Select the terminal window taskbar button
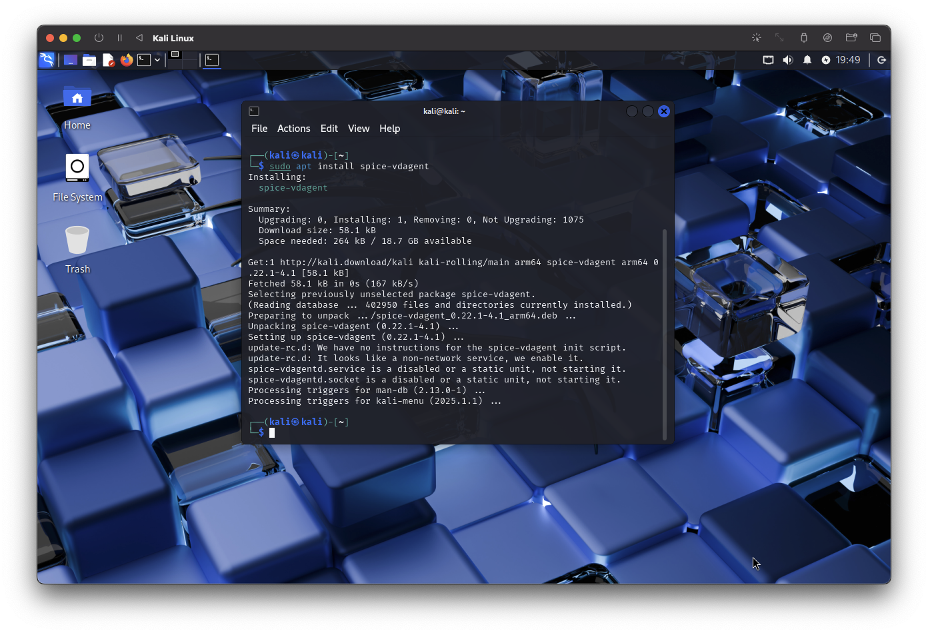928x633 pixels. coord(211,60)
